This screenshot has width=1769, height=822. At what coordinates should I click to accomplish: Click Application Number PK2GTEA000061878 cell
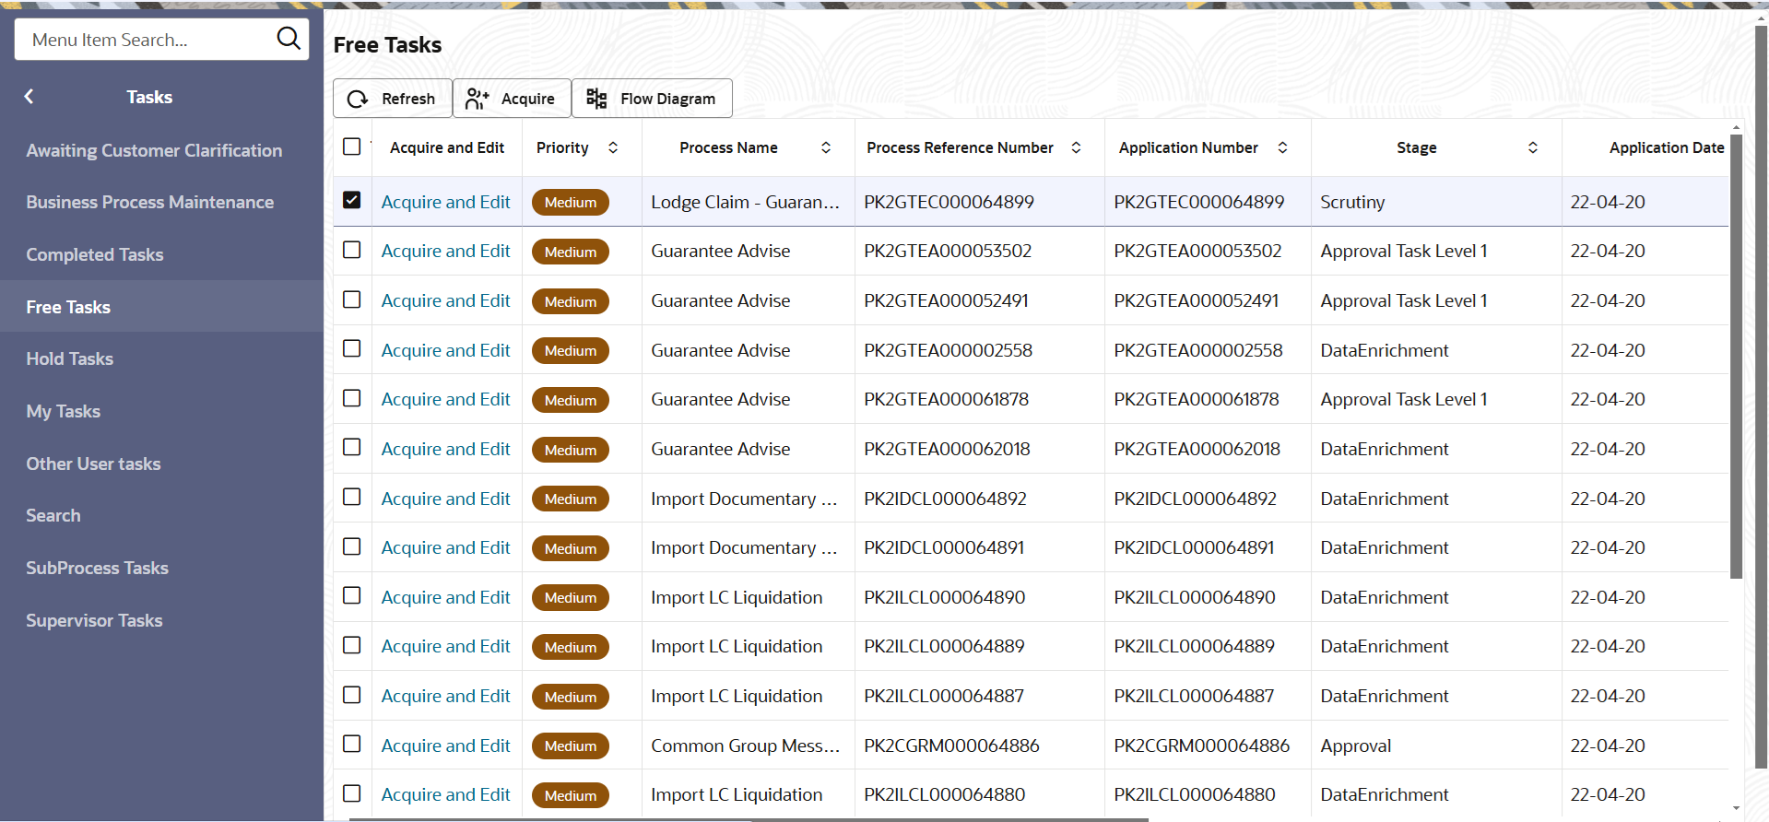(1196, 399)
